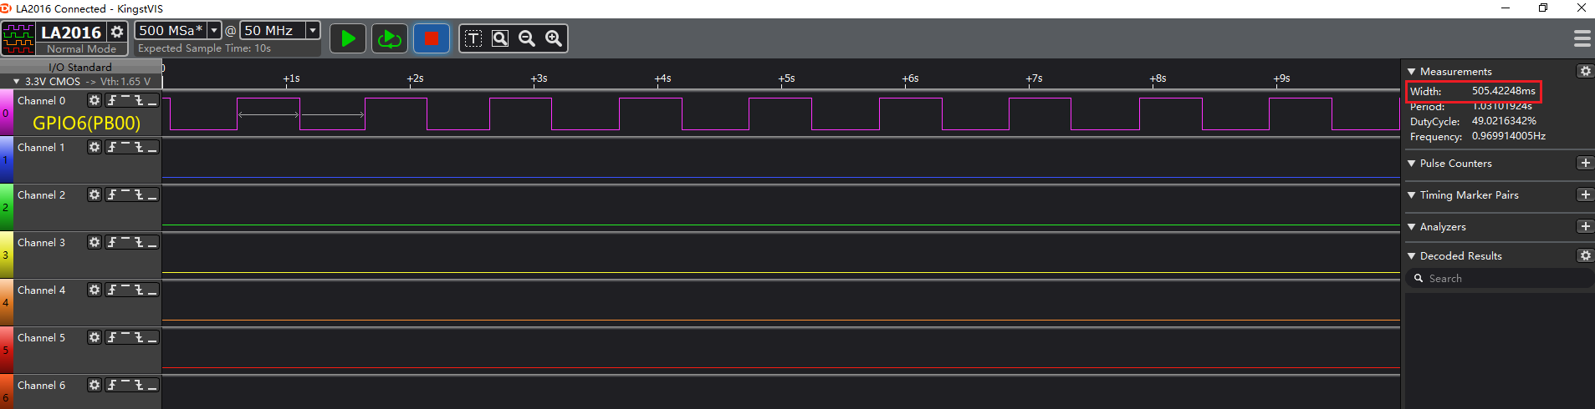The width and height of the screenshot is (1595, 409).
Task: Open the hamburger main menu
Action: click(1582, 38)
